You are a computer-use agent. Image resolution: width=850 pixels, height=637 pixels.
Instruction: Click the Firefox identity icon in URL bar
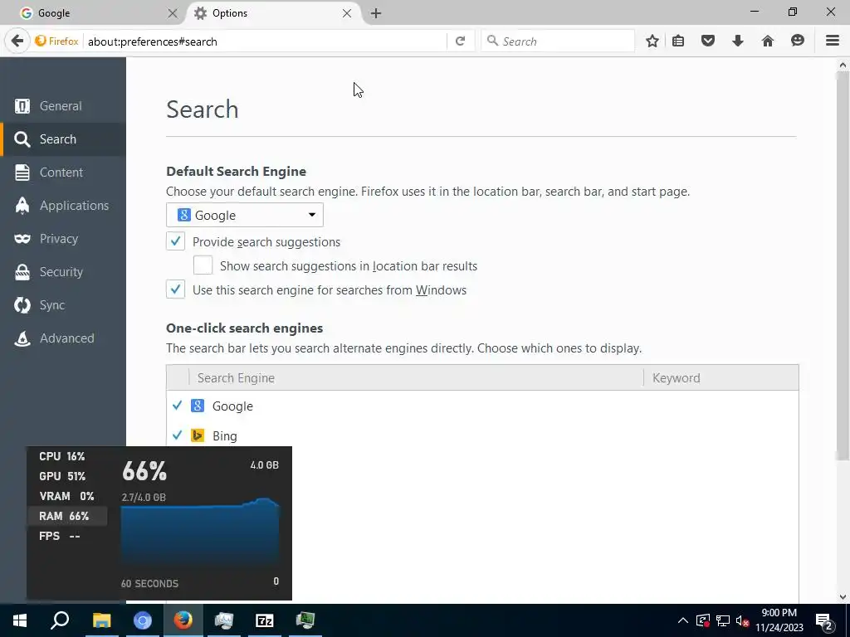56,41
